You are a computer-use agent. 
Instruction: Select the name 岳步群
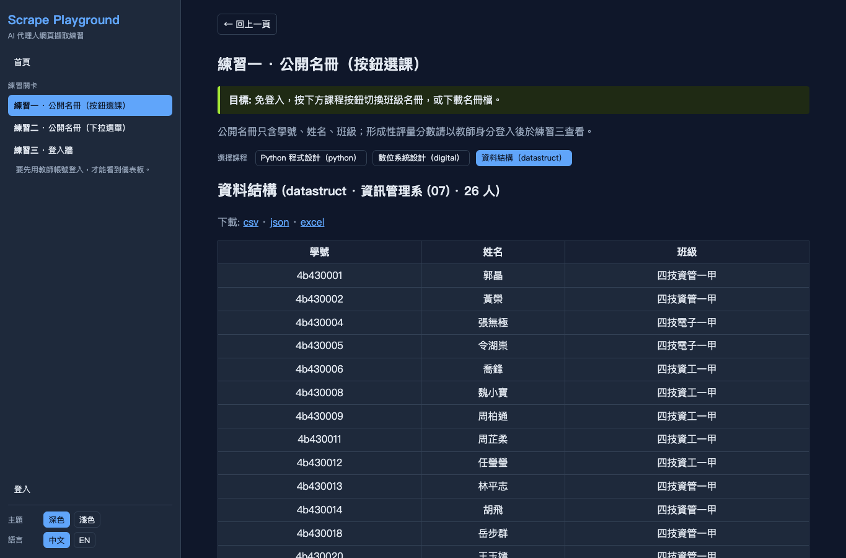coord(493,533)
